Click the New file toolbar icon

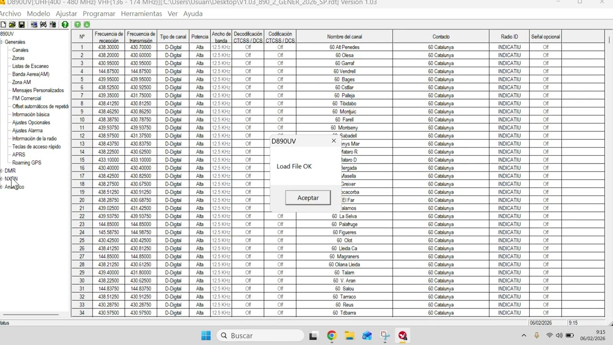[3, 24]
